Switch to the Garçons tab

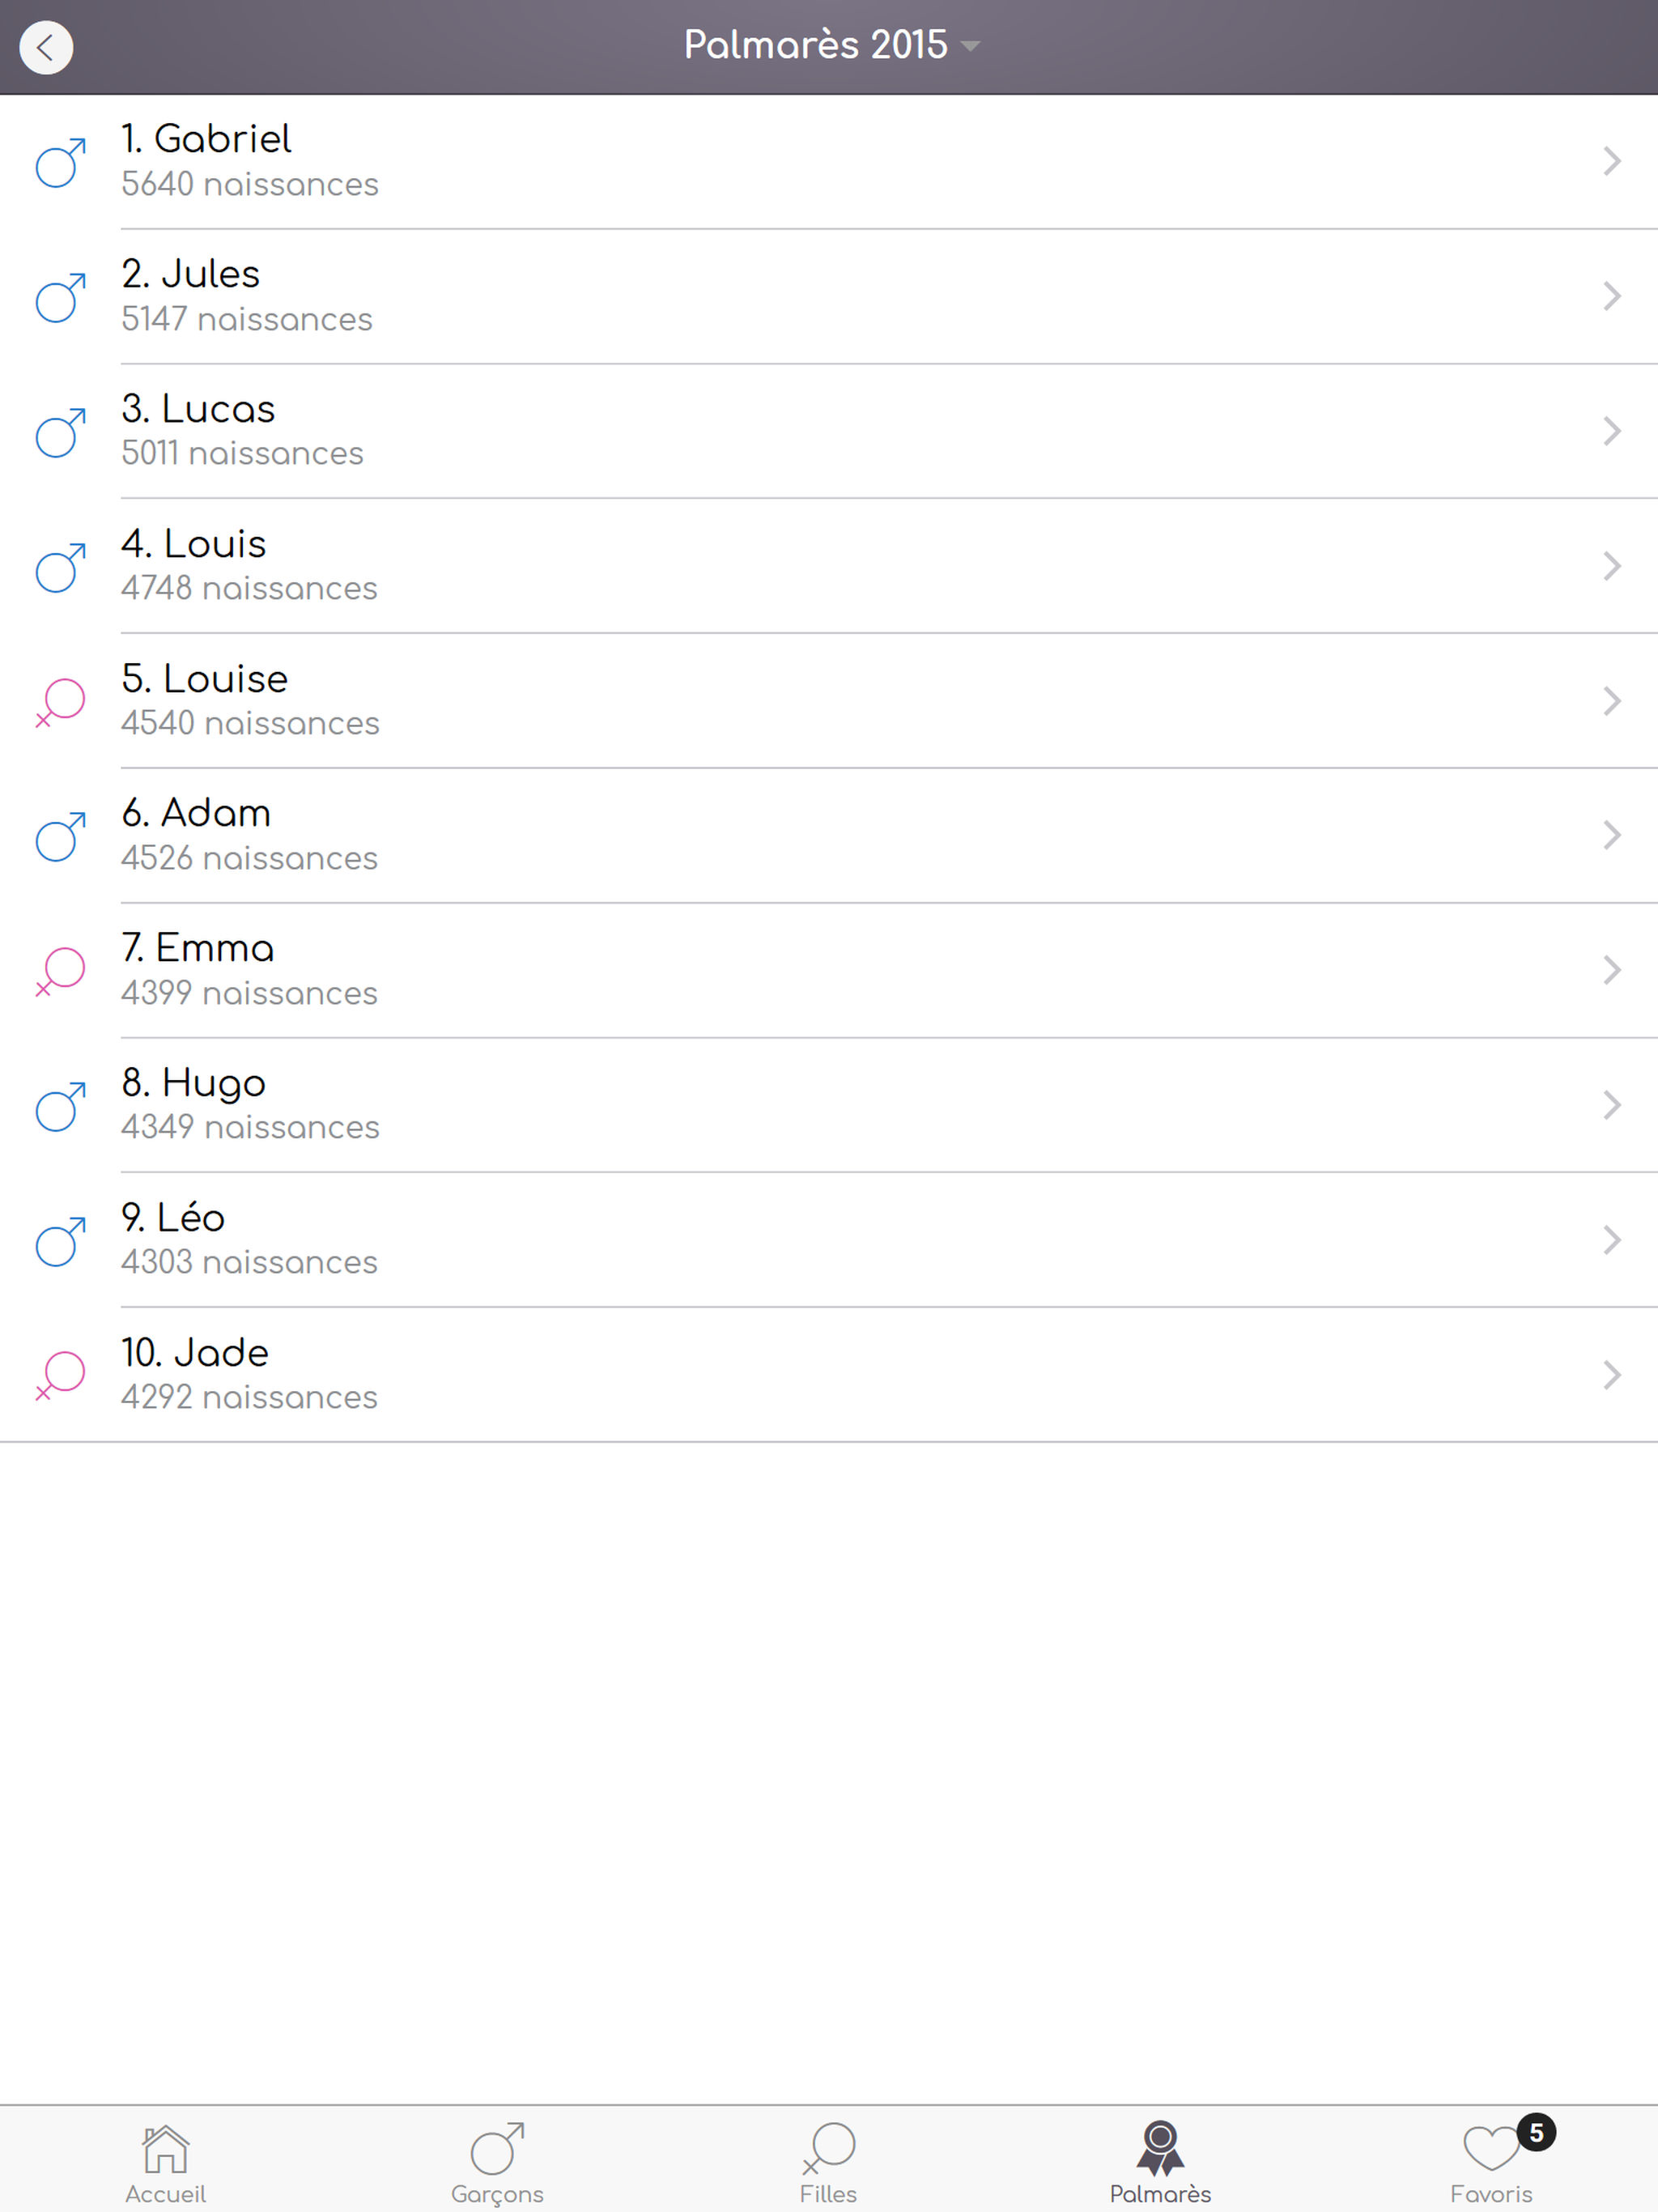497,2164
